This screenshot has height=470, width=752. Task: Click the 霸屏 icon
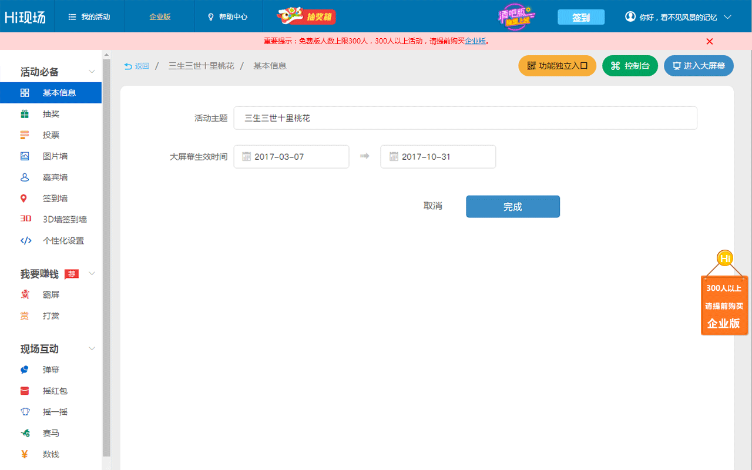point(24,295)
